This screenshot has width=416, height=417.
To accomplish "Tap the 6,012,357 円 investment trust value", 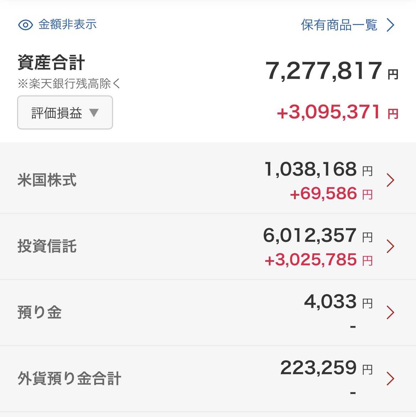I will point(317,235).
